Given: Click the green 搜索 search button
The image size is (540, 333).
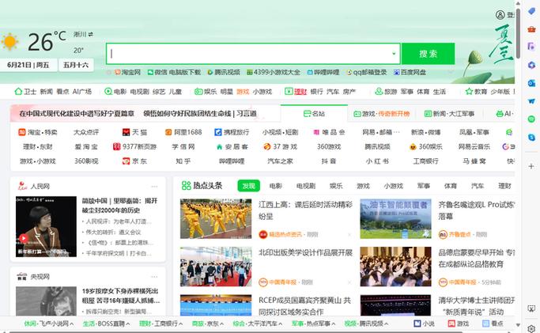Looking at the screenshot, I should tap(428, 54).
